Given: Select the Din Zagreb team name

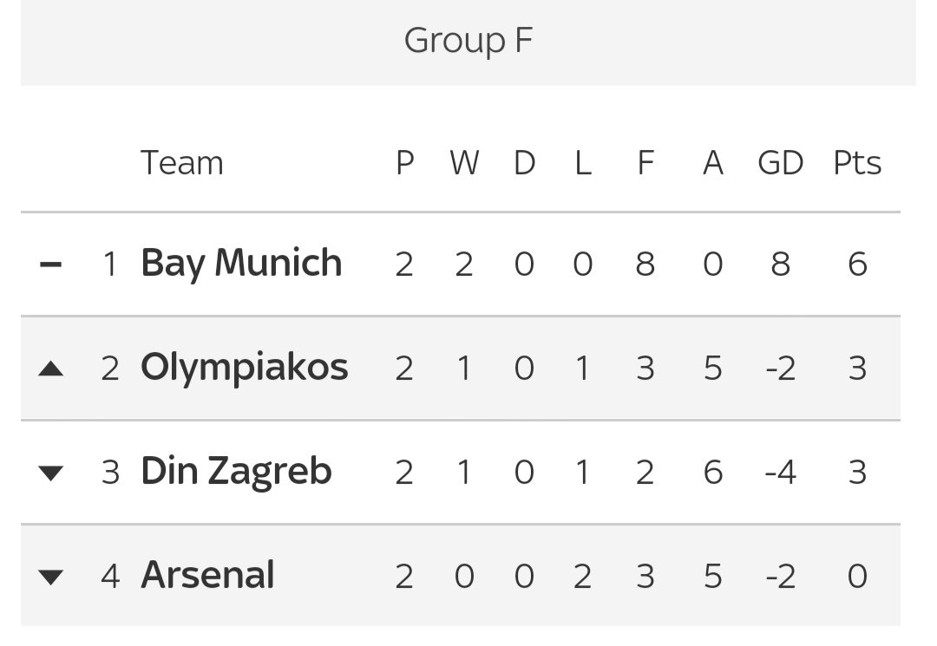Looking at the screenshot, I should pyautogui.click(x=236, y=472).
